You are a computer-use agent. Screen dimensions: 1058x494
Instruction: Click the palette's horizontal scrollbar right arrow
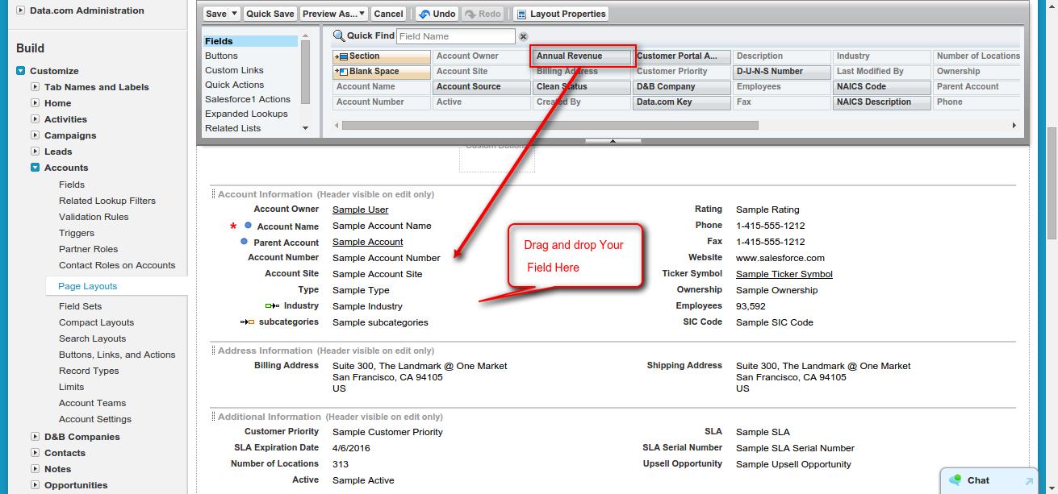(1015, 126)
